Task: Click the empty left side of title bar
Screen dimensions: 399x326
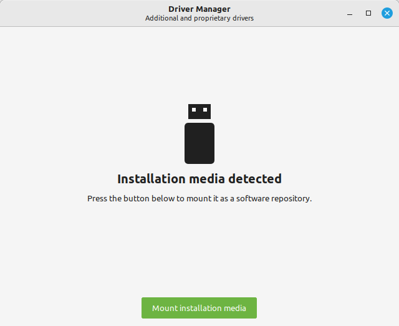Action: pyautogui.click(x=62, y=13)
